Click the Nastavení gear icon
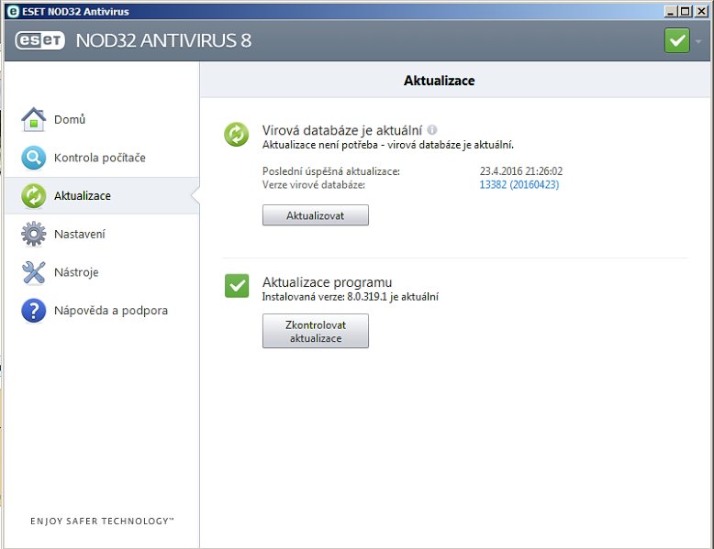Screen dimensions: 714x549 (x=34, y=235)
